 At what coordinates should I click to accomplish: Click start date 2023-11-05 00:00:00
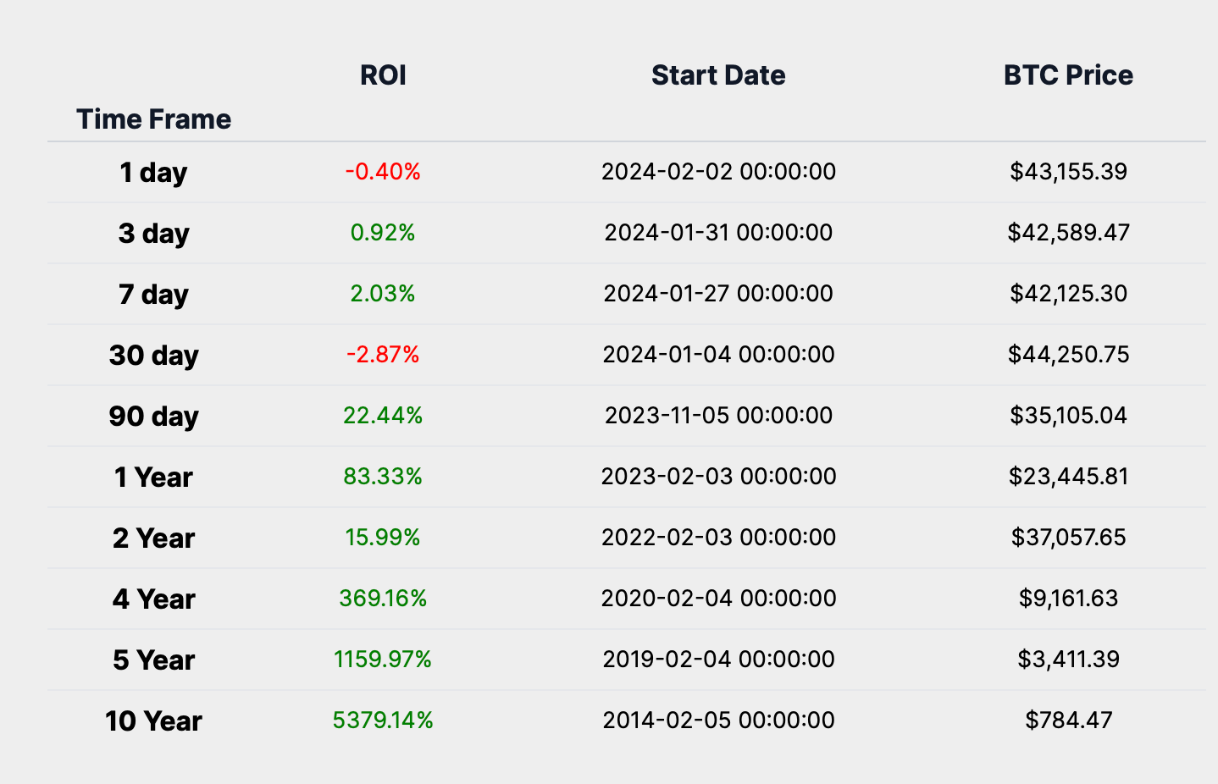[x=718, y=416]
